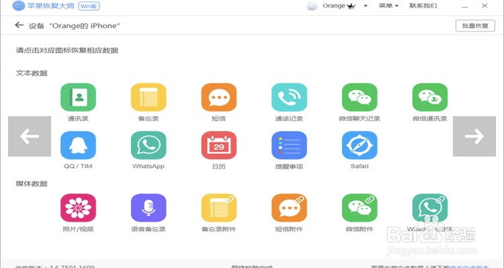Image resolution: width=504 pixels, height=268 pixels.
Task: Minimize the window
Action: coord(465,7)
